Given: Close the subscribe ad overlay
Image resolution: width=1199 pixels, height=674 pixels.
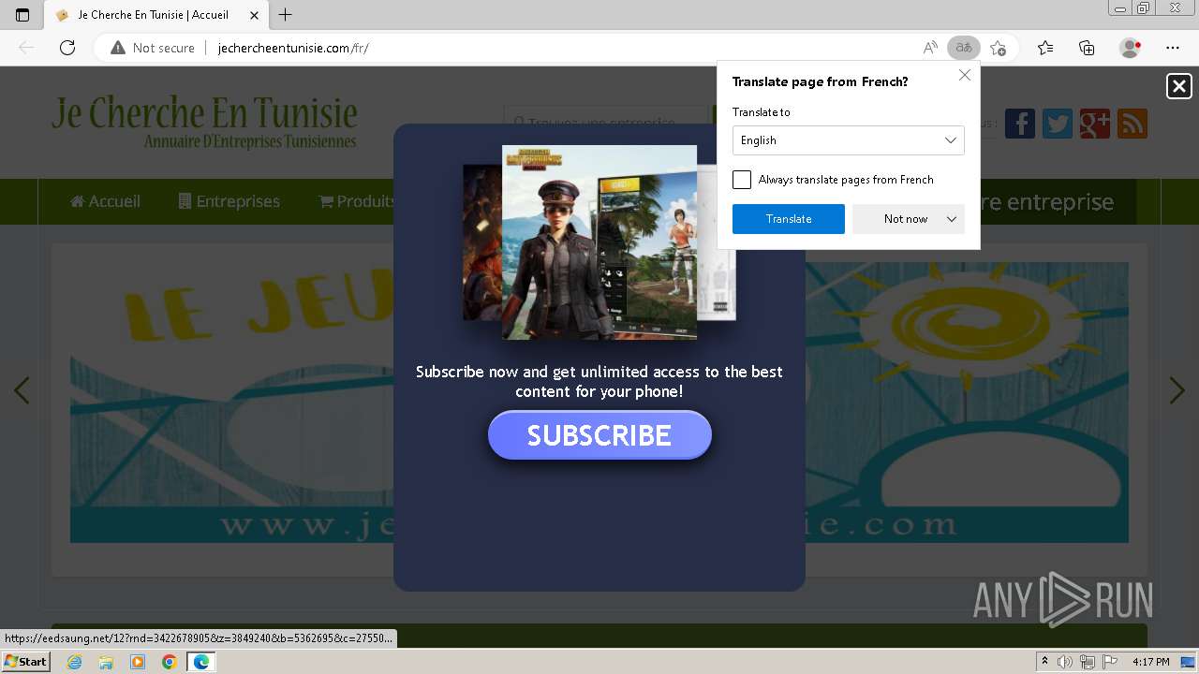Looking at the screenshot, I should (1179, 86).
